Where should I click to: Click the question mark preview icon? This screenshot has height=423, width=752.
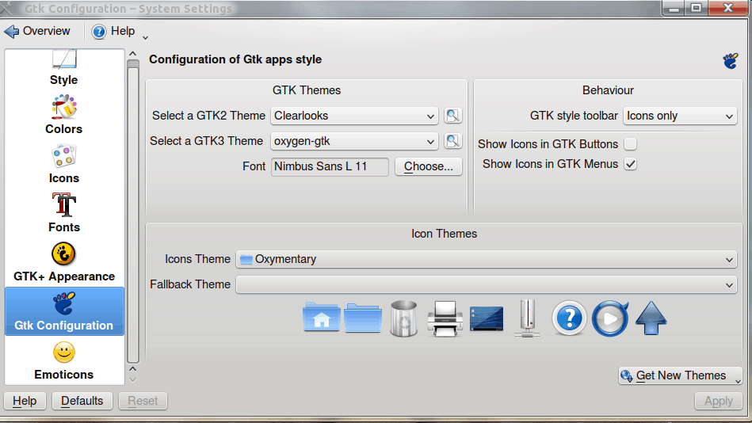tap(569, 318)
